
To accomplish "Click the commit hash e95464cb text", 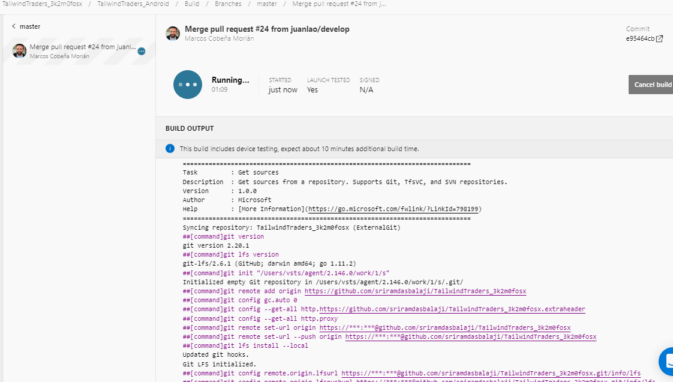I will click(640, 38).
